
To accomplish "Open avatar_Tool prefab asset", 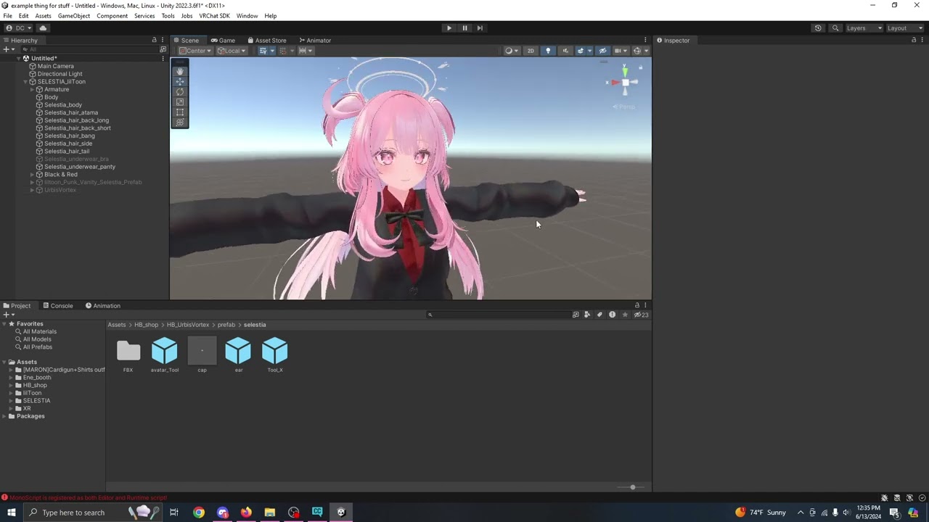I will 165,355.
